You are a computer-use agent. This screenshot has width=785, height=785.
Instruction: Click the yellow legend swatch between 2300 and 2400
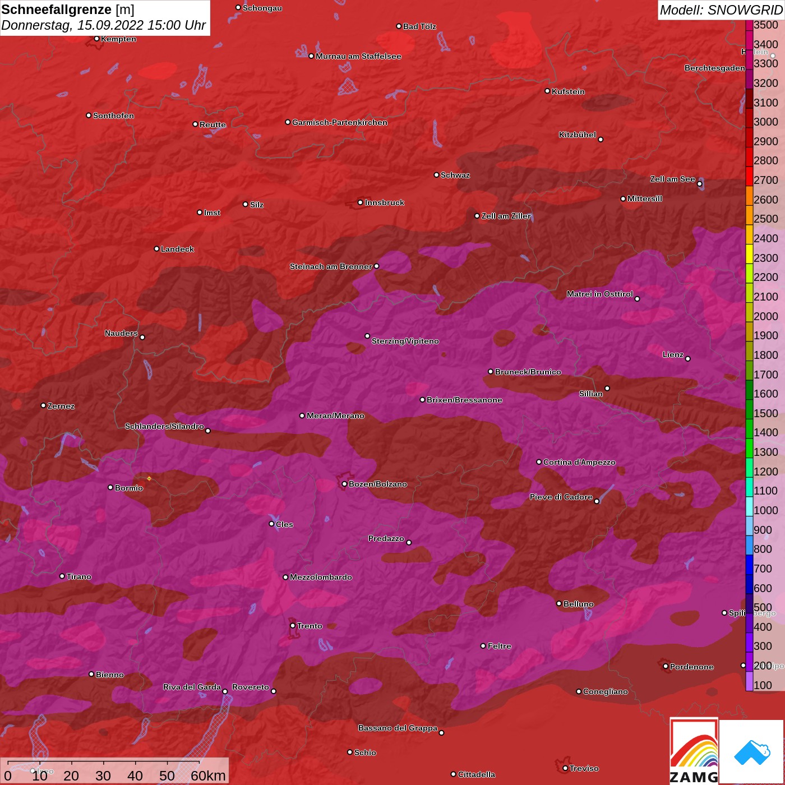(x=749, y=253)
